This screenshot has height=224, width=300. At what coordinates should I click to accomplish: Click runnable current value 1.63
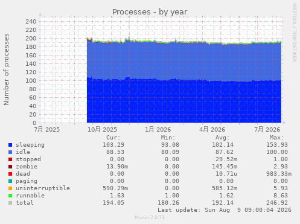pyautogui.click(x=117, y=196)
